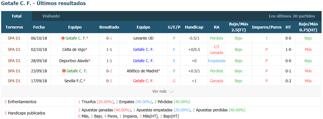Viewport: 323px width, 119px height.
Task: Open Los últimos 20 partidos selector
Action: click(x=292, y=16)
